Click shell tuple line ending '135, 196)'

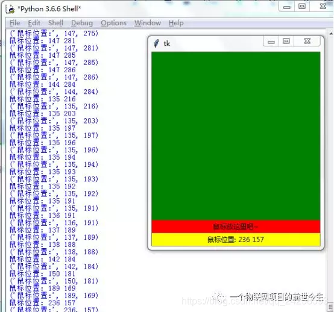54,150
